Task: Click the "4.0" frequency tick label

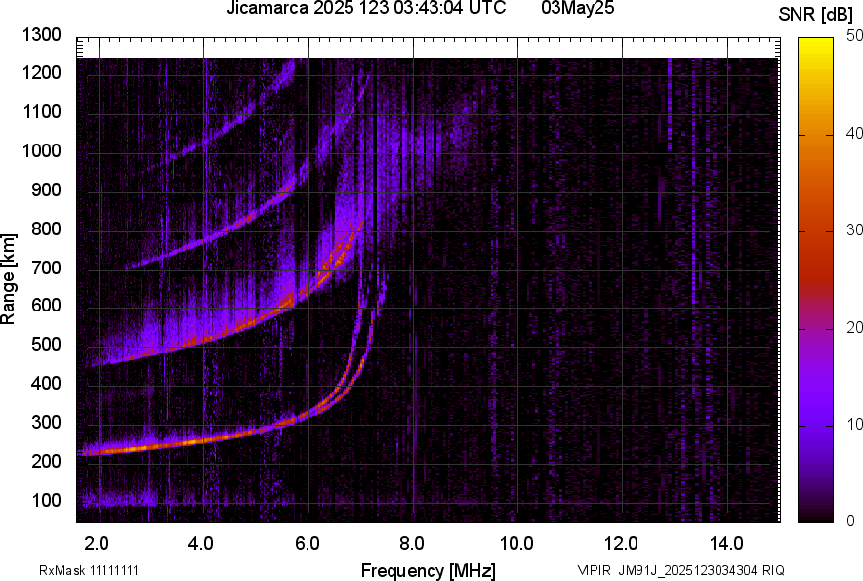Action: [x=201, y=543]
